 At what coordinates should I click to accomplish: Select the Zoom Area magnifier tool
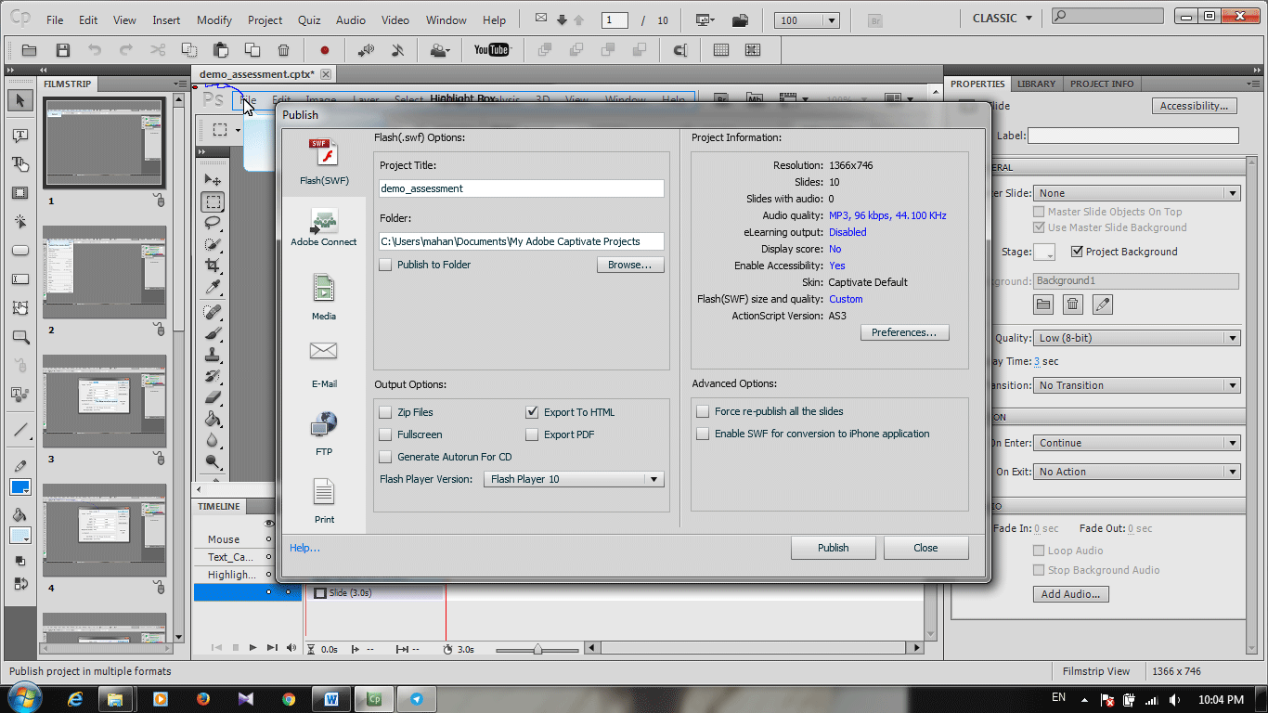(x=20, y=337)
